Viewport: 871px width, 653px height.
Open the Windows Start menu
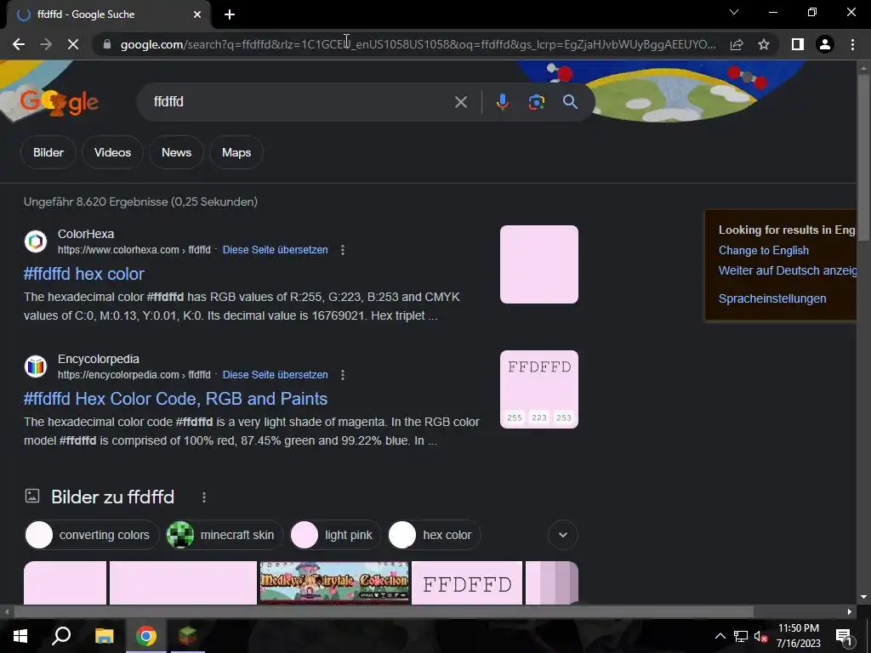pos(20,636)
